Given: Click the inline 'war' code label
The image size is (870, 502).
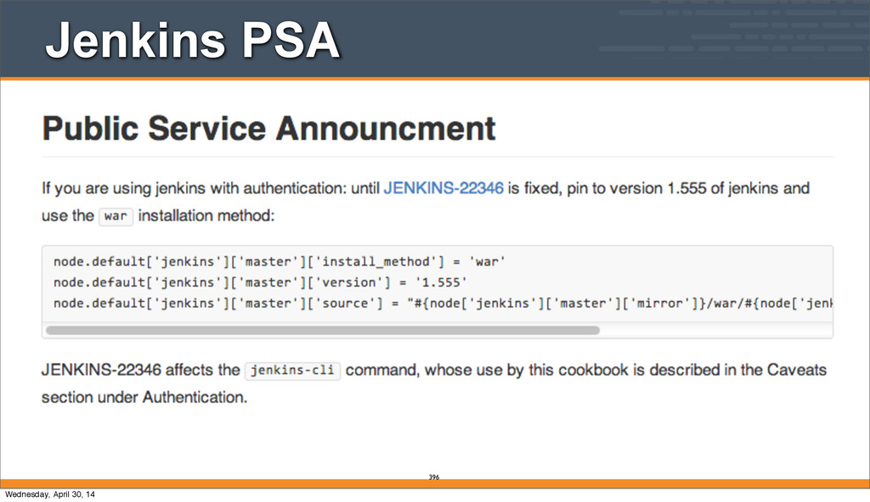Looking at the screenshot, I should click(116, 216).
